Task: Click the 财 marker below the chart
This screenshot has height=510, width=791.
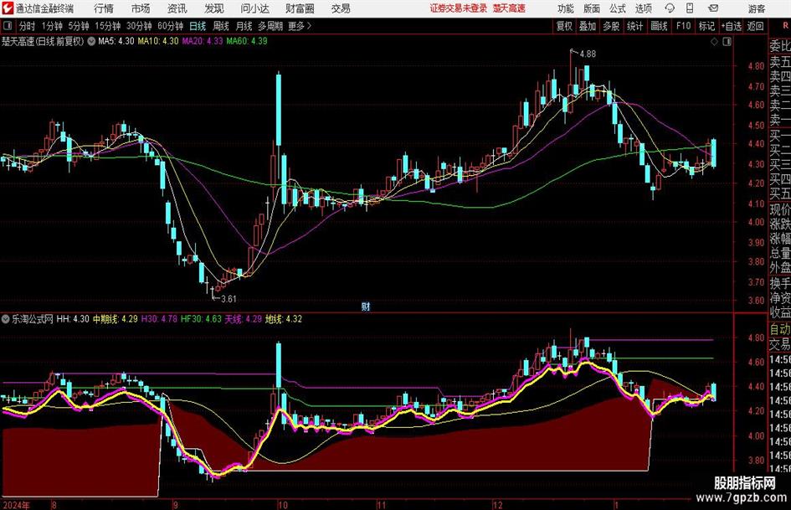Action: 366,307
